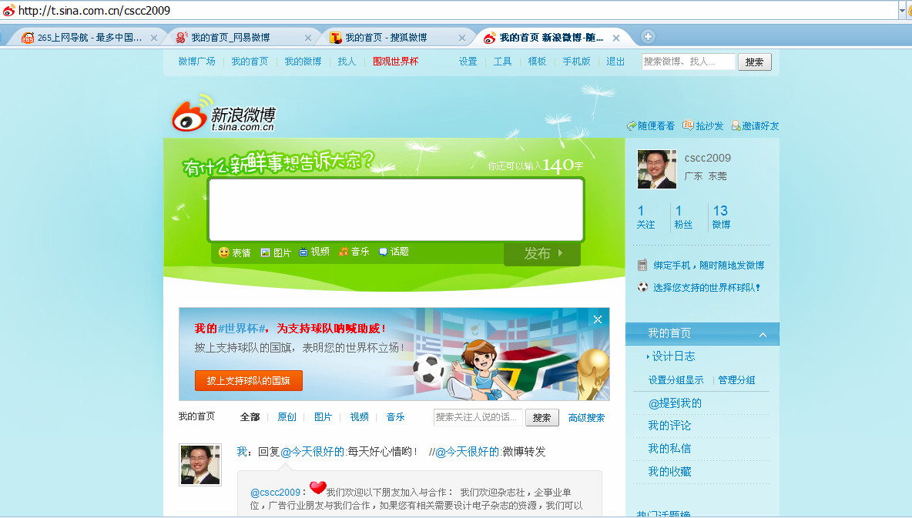Open 工具 tools in top navigation
912x518 pixels.
502,62
